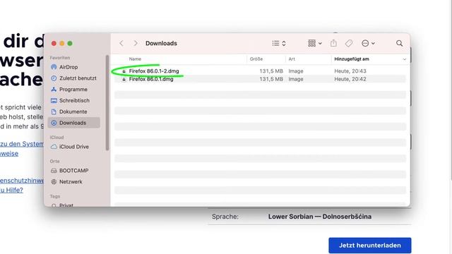452x254 pixels.
Task: Open Schreibtisch in the sidebar
Action: (74, 100)
